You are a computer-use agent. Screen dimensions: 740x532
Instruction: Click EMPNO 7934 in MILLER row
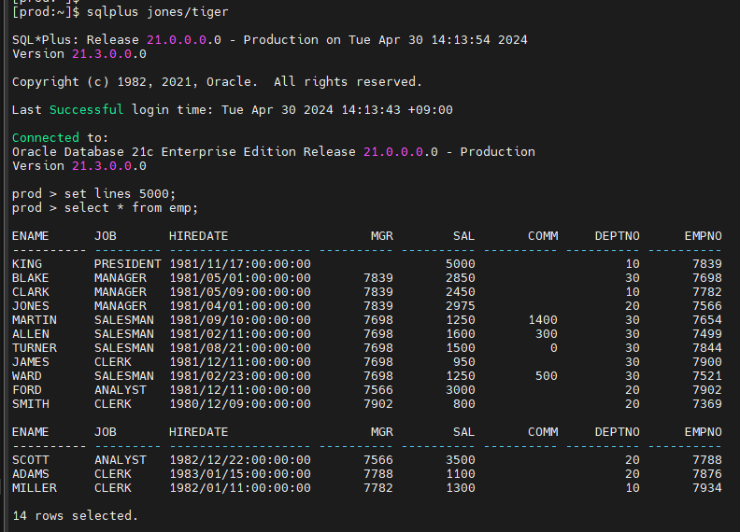707,488
